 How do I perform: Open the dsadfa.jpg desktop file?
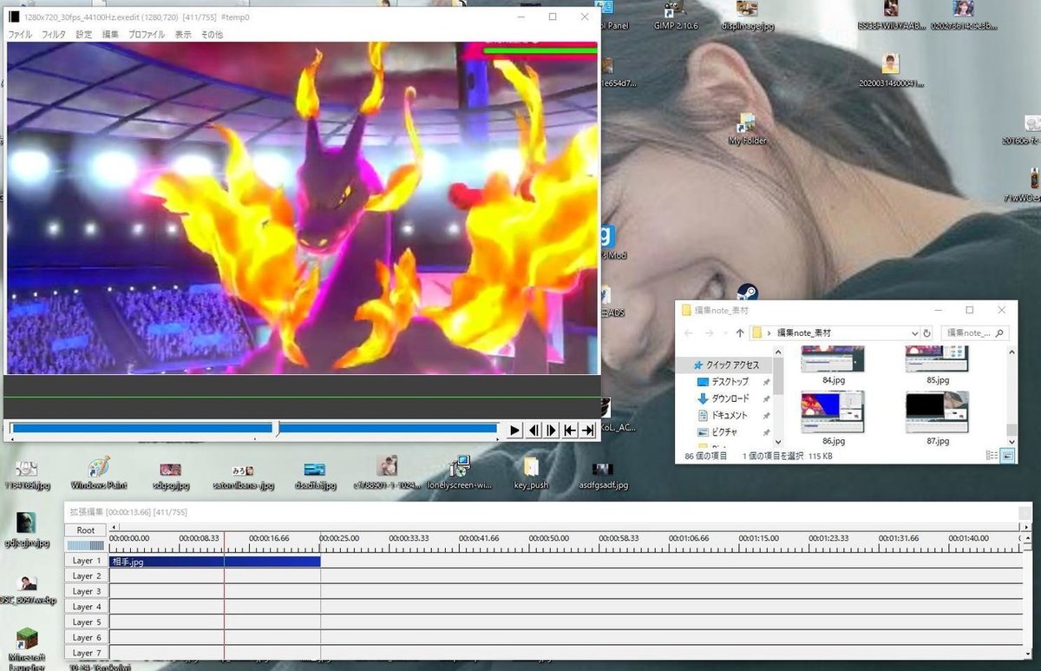point(315,474)
